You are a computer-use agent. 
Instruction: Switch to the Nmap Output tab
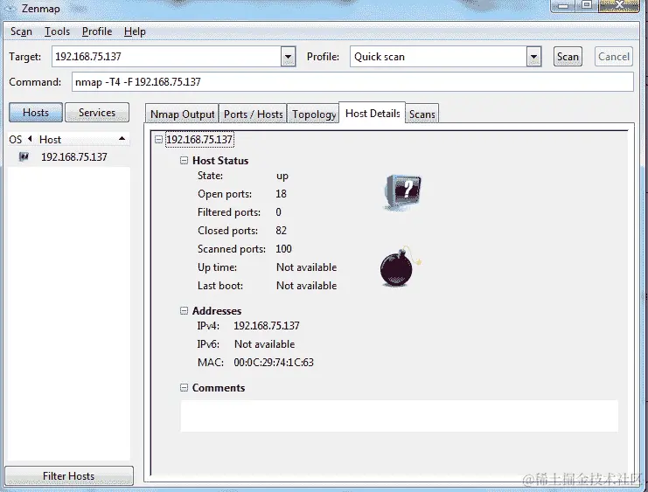coord(182,114)
